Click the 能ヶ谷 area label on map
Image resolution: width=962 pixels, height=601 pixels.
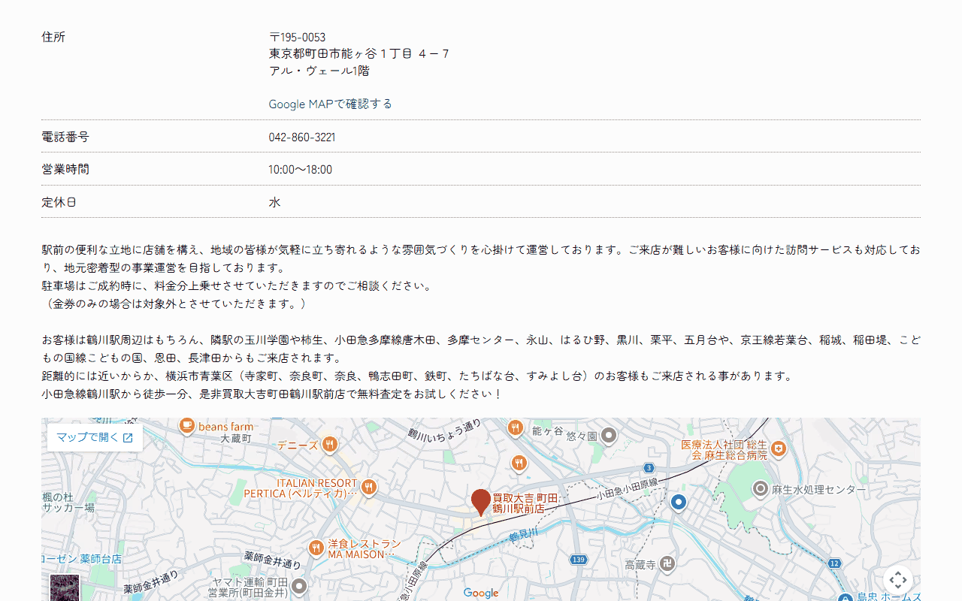pyautogui.click(x=547, y=431)
